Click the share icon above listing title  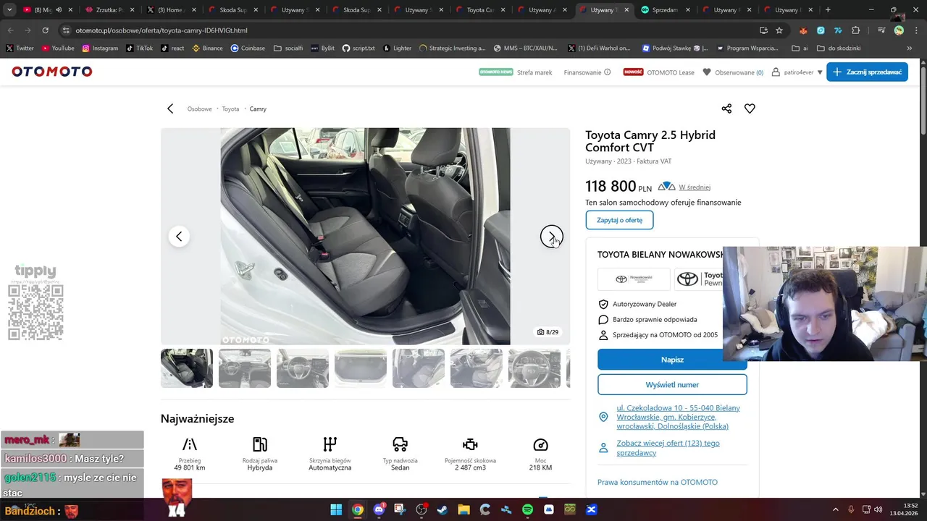(x=726, y=109)
